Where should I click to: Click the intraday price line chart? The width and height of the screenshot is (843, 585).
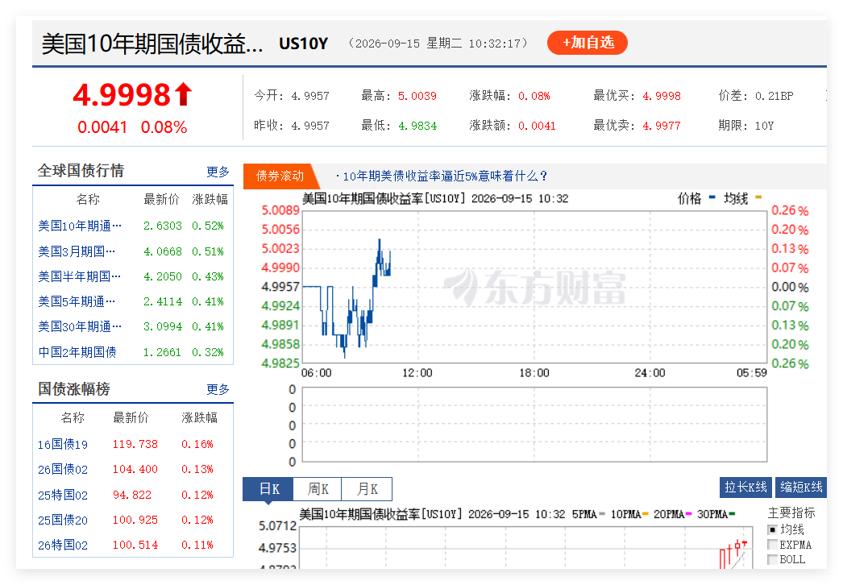tap(534, 287)
